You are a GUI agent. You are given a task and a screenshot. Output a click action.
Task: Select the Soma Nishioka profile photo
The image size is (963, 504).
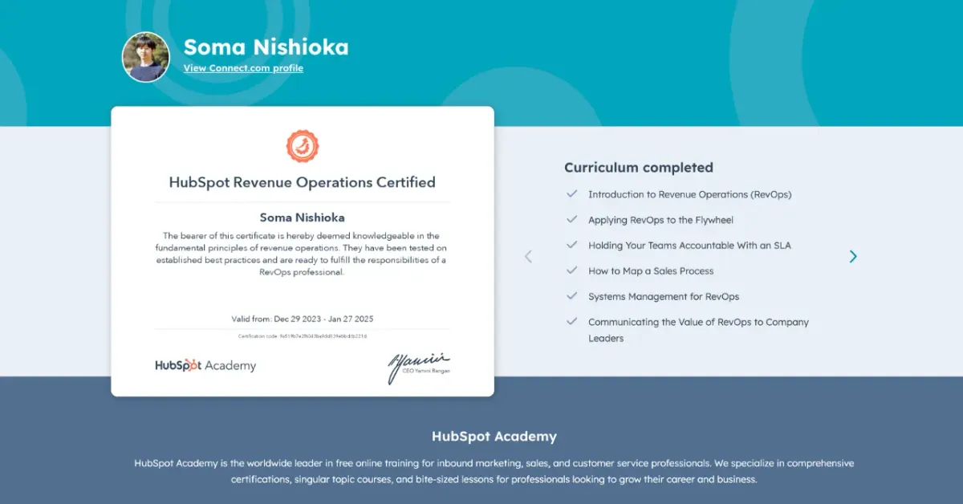tap(145, 57)
